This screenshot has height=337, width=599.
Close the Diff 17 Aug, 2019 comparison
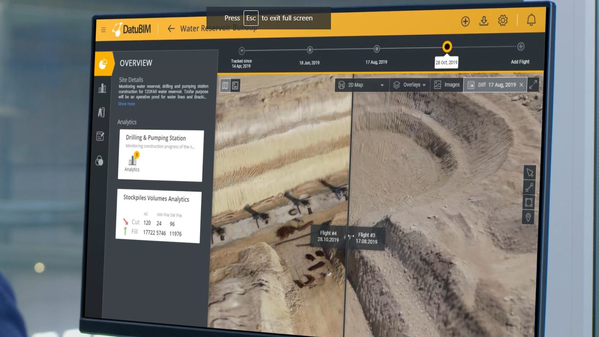coord(521,85)
